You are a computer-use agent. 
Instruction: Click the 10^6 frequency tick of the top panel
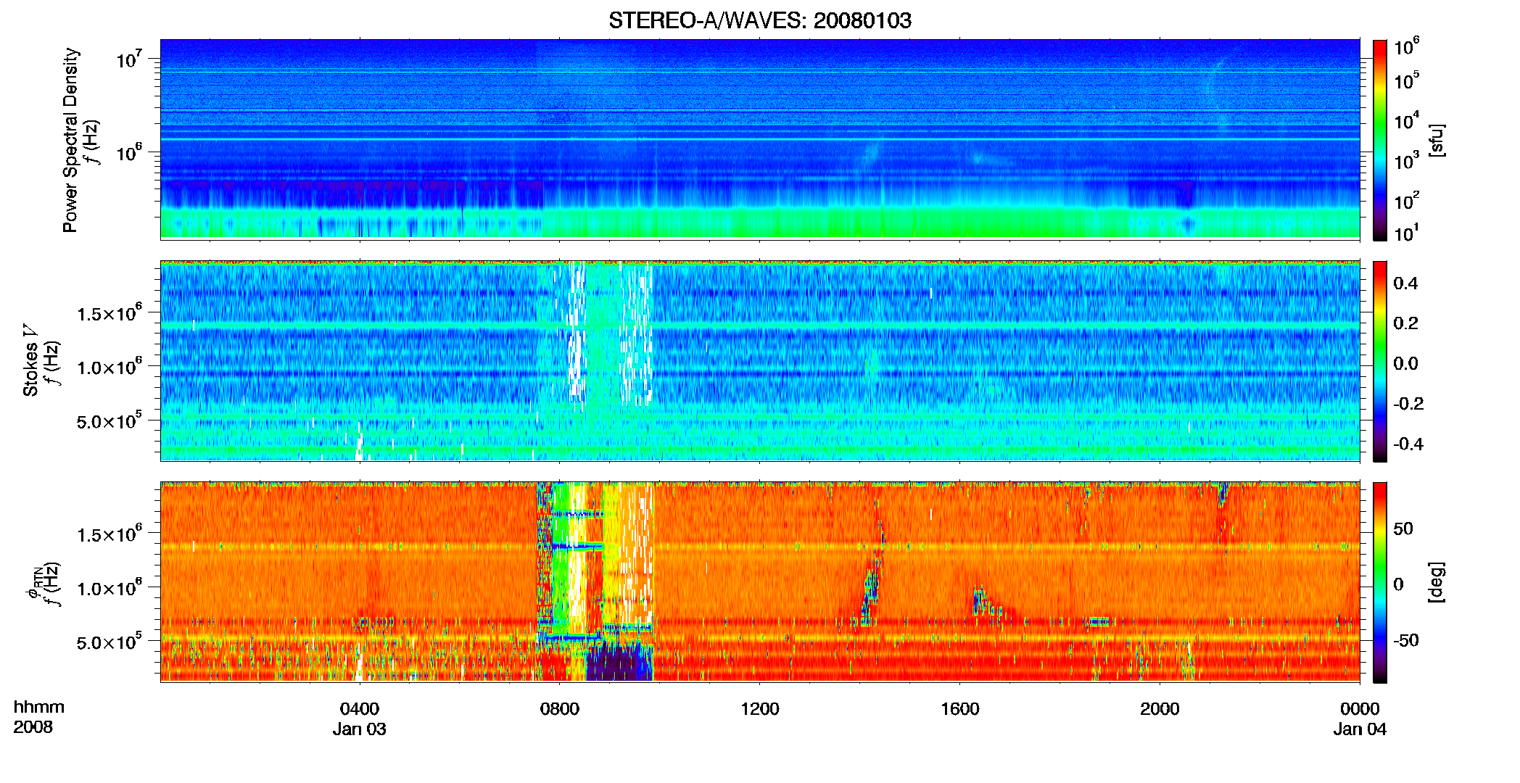[128, 152]
